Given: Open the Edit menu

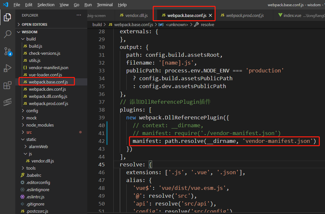Looking at the screenshot, I should point(29,5).
